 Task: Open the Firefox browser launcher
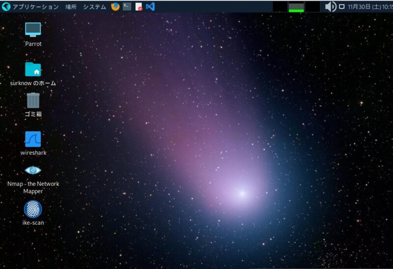115,6
